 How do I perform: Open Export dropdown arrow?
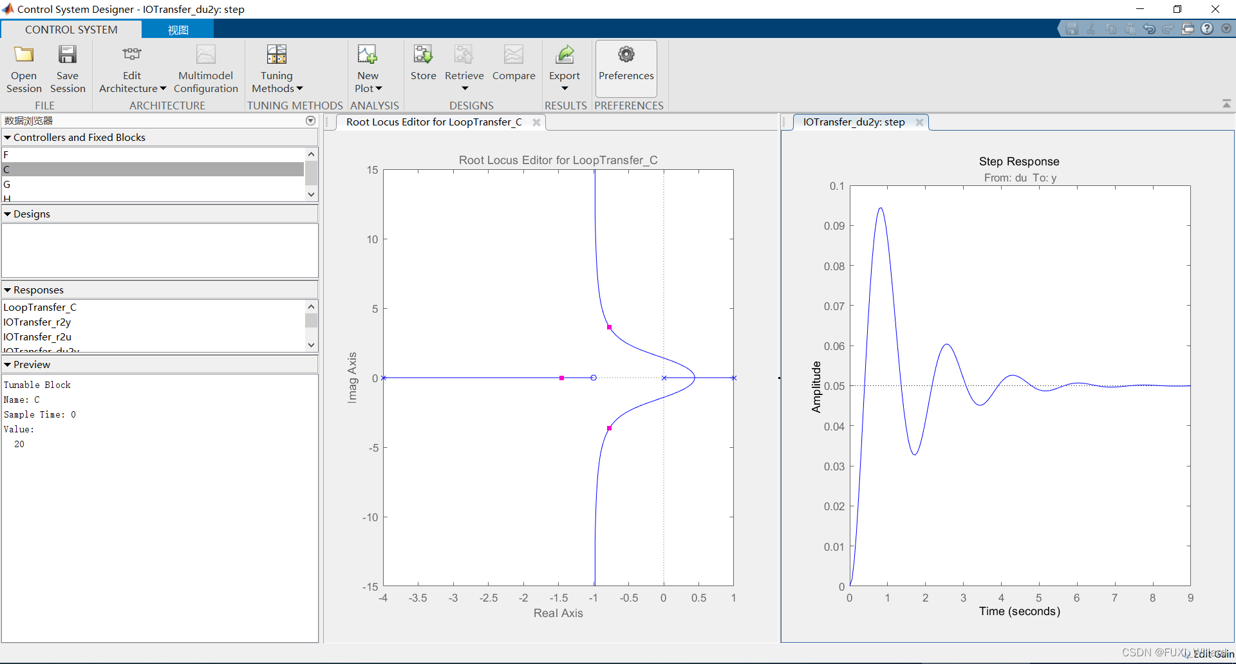565,89
